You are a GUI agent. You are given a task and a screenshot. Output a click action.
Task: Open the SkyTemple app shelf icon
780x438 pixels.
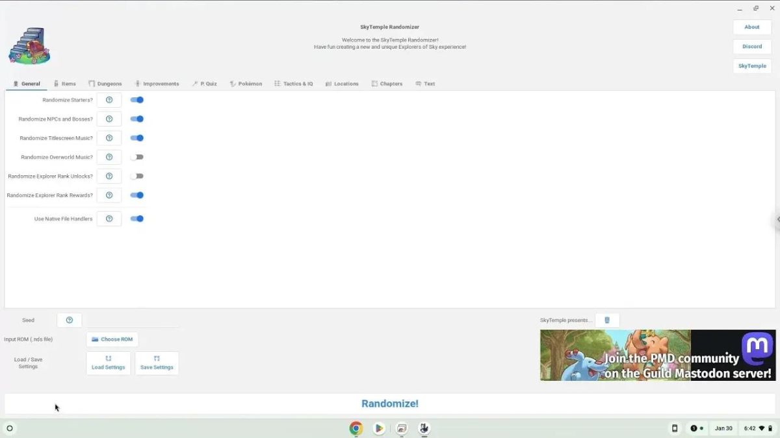[424, 428]
